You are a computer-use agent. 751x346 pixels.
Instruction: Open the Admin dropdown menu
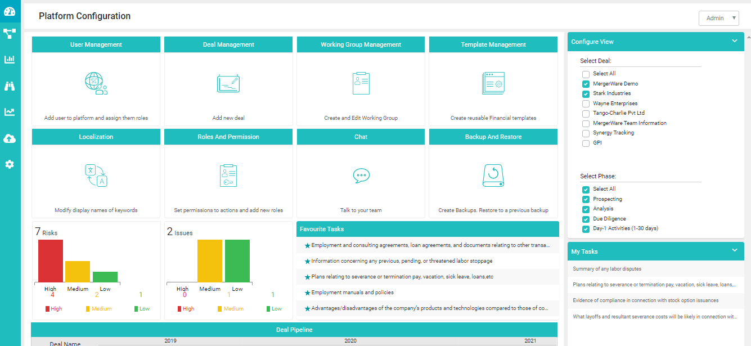click(x=719, y=18)
